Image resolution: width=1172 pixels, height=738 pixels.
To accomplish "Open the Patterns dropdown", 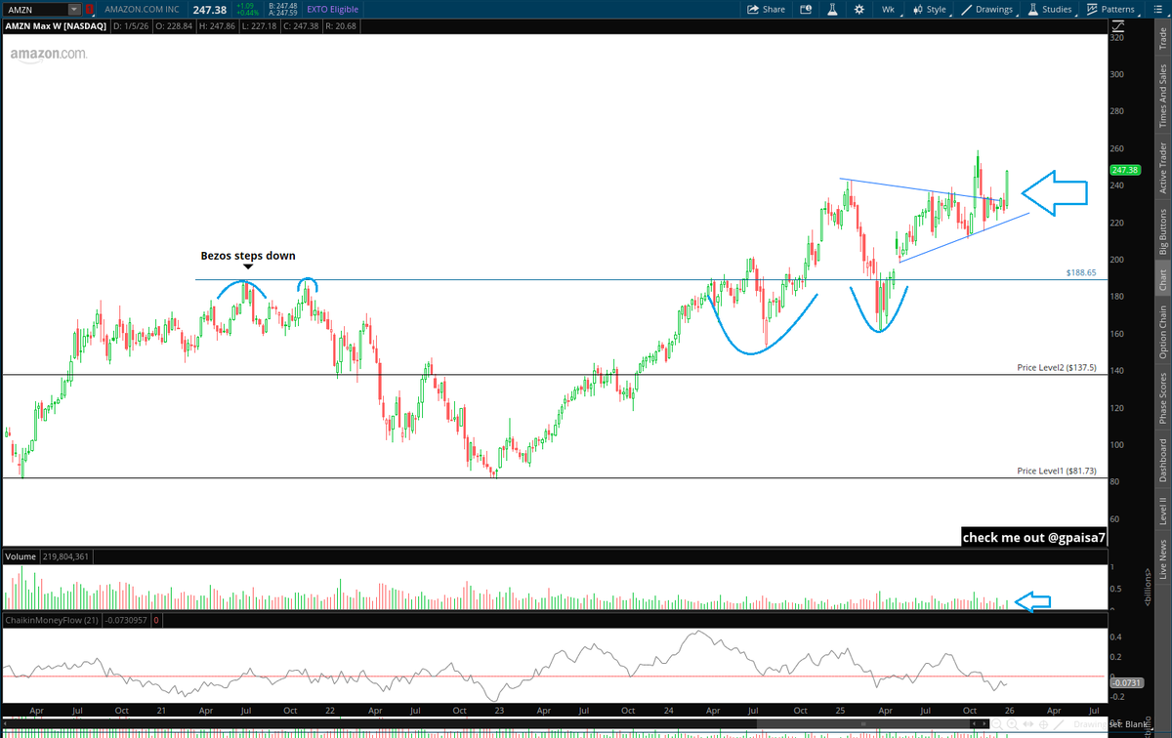I will 1113,9.
